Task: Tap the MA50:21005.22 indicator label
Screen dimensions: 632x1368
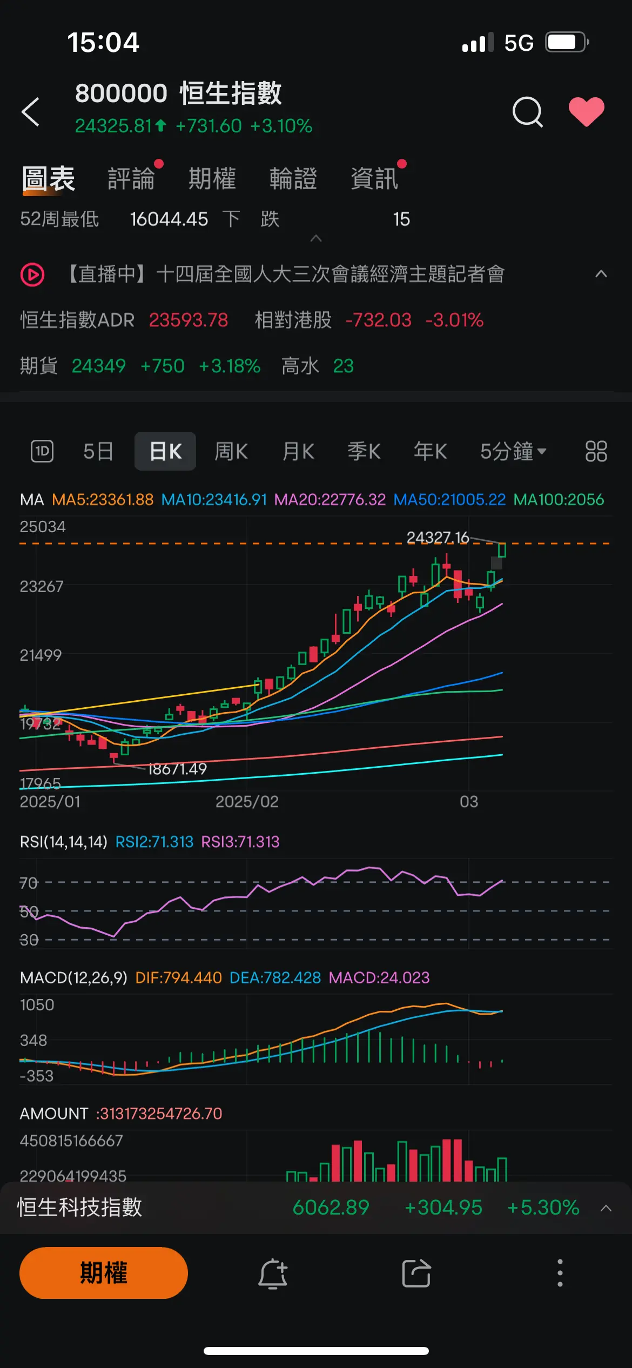Action: pyautogui.click(x=449, y=499)
